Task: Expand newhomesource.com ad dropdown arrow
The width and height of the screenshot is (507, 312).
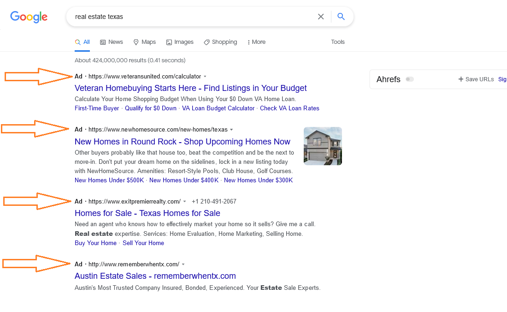Action: click(231, 130)
